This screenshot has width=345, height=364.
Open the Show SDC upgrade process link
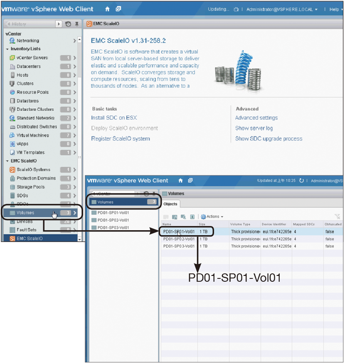pos(269,139)
